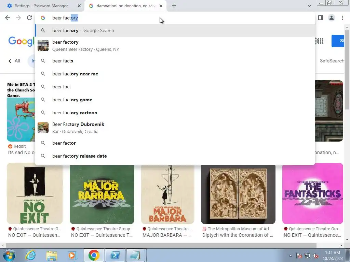
Task: Open File Explorer from taskbar
Action: point(52,255)
